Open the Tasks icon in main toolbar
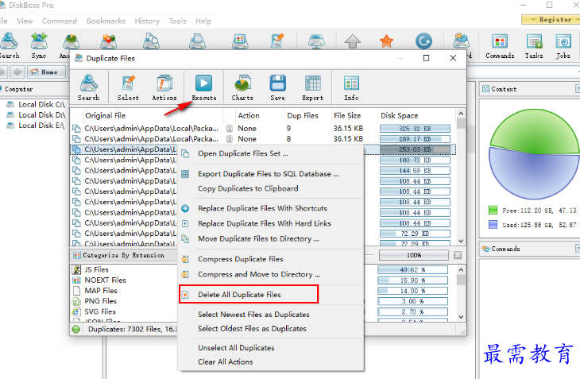 (534, 45)
